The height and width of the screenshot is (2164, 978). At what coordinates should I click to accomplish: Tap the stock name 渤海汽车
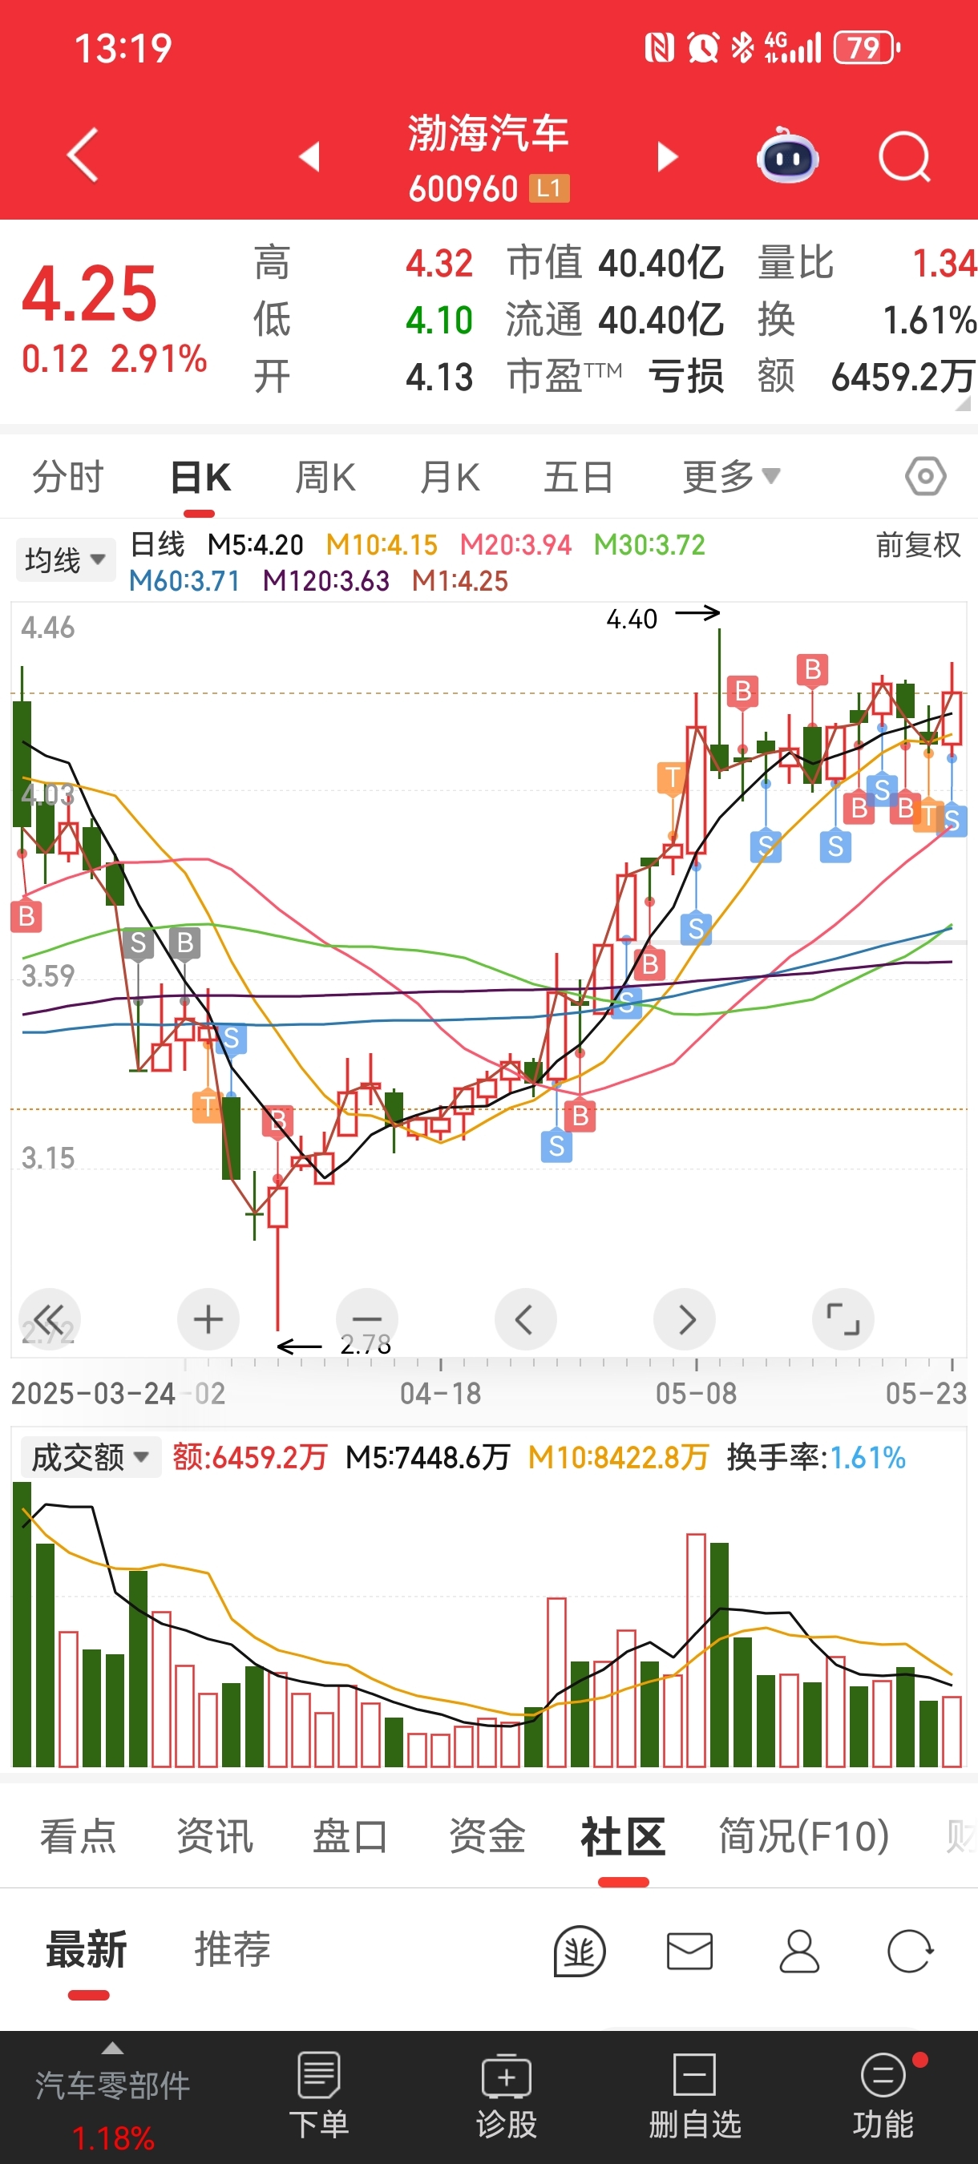pyautogui.click(x=488, y=134)
